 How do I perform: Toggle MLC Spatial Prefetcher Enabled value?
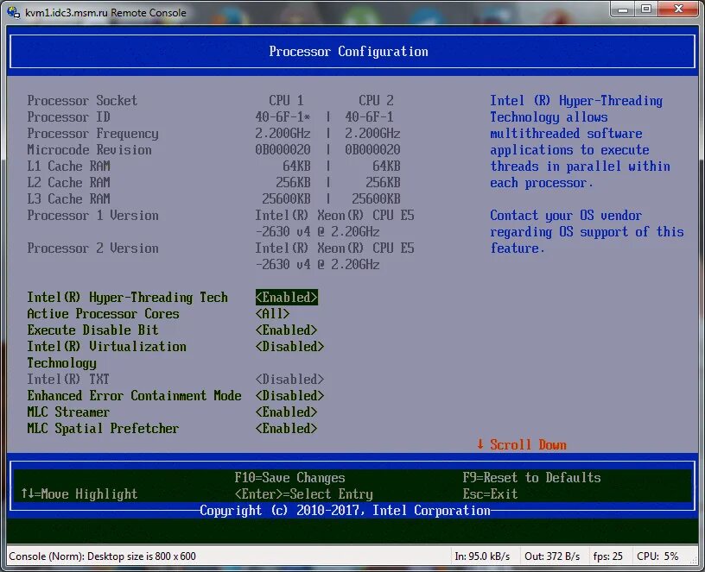pyautogui.click(x=287, y=428)
